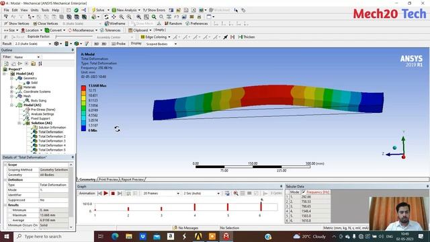Open the View menu
Screen dimensions: 430x242
point(24,10)
